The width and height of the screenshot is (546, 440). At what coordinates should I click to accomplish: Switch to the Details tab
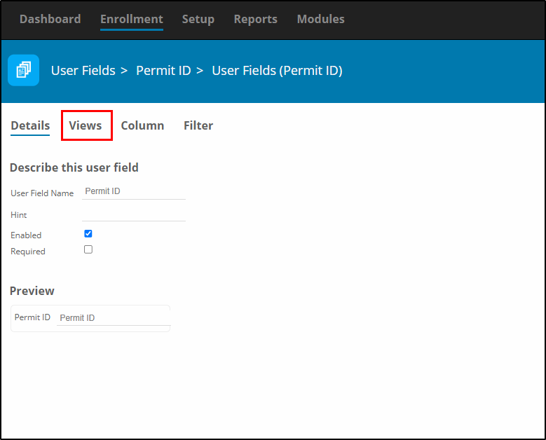point(30,125)
